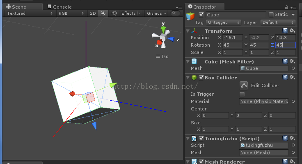The image size is (302, 164).
Task: Open object picker for Tuxingfuzhu Mesh field
Action: coord(293,153)
